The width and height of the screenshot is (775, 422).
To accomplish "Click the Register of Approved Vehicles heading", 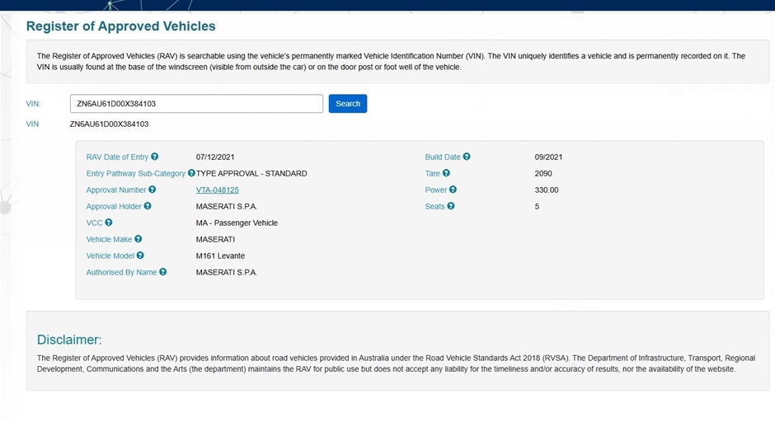I will tap(121, 26).
